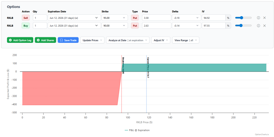274x137 pixels.
Task: Open expiration date dropdown for the Buy leg
Action: (74, 25)
